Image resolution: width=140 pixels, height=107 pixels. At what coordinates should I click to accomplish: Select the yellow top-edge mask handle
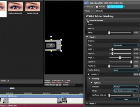point(51,40)
